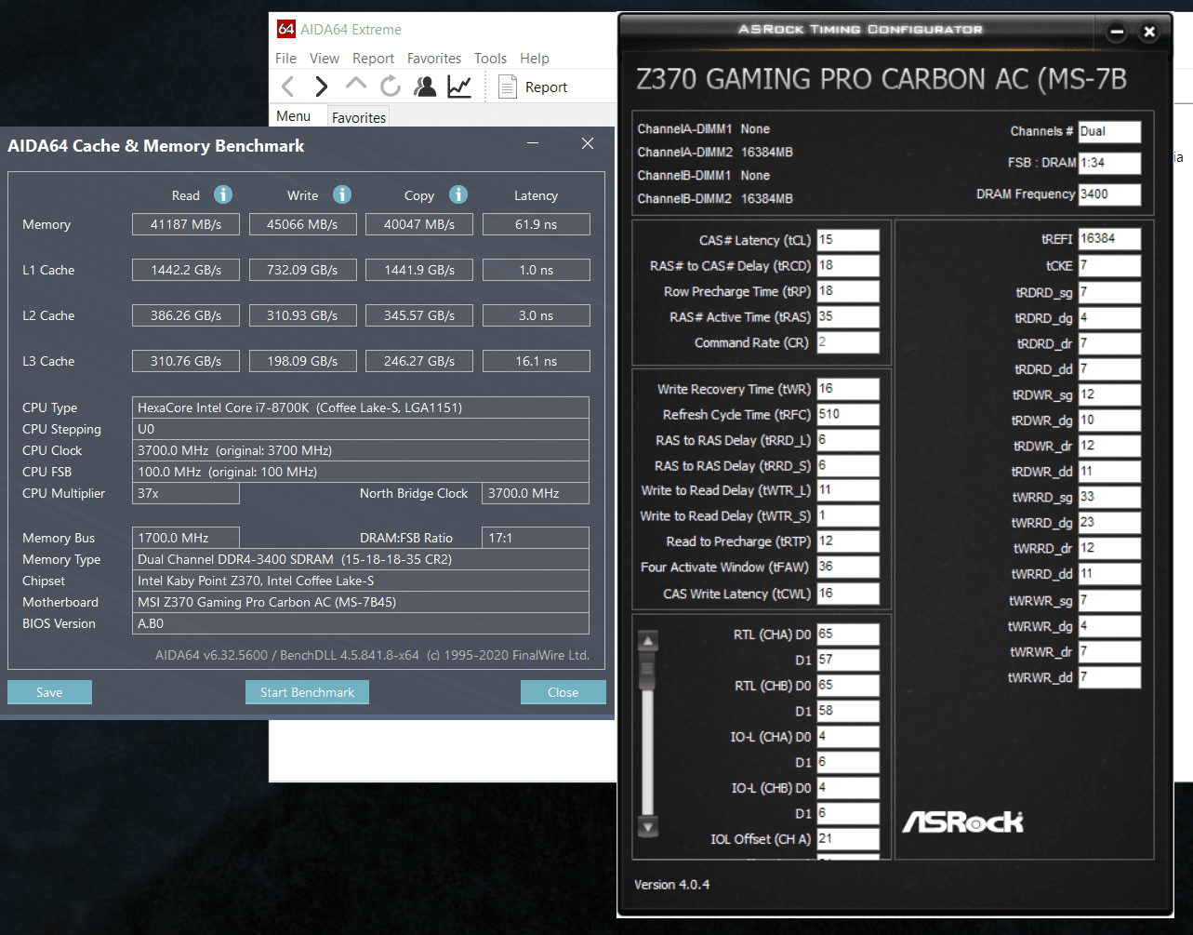Click the tWRWR_dd value field
1193x935 pixels.
pyautogui.click(x=1109, y=677)
